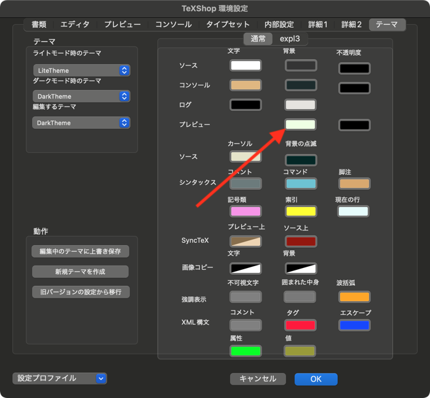Open the ソース 背景 dark color well
This screenshot has width=430, height=398.
[x=301, y=66]
